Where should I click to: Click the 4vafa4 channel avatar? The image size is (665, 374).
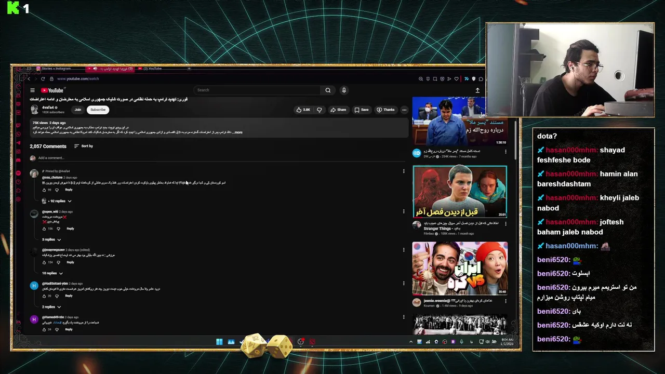34,110
